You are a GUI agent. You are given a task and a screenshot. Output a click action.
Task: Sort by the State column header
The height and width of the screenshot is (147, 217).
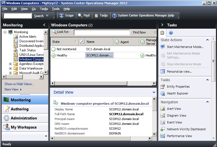[65, 42]
